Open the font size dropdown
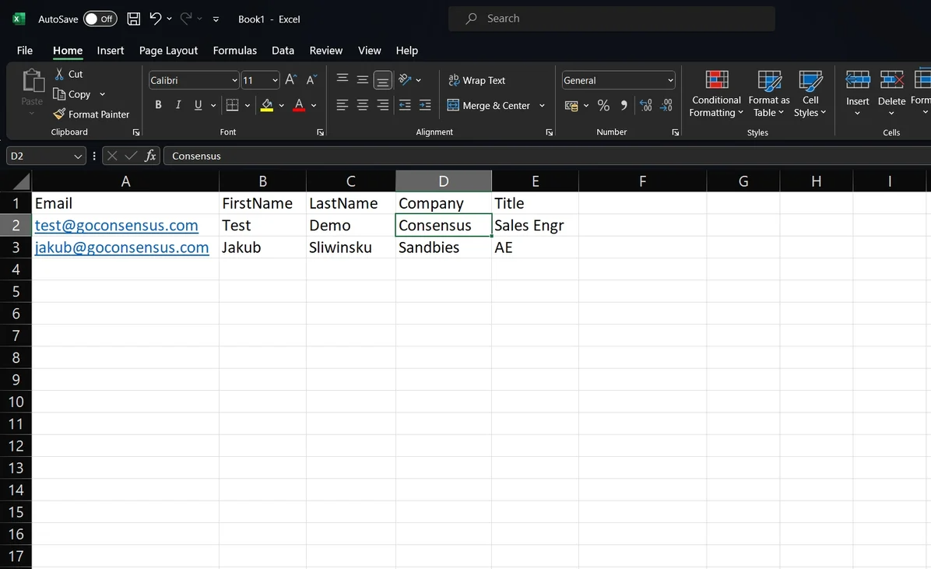The height and width of the screenshot is (569, 931). click(275, 80)
